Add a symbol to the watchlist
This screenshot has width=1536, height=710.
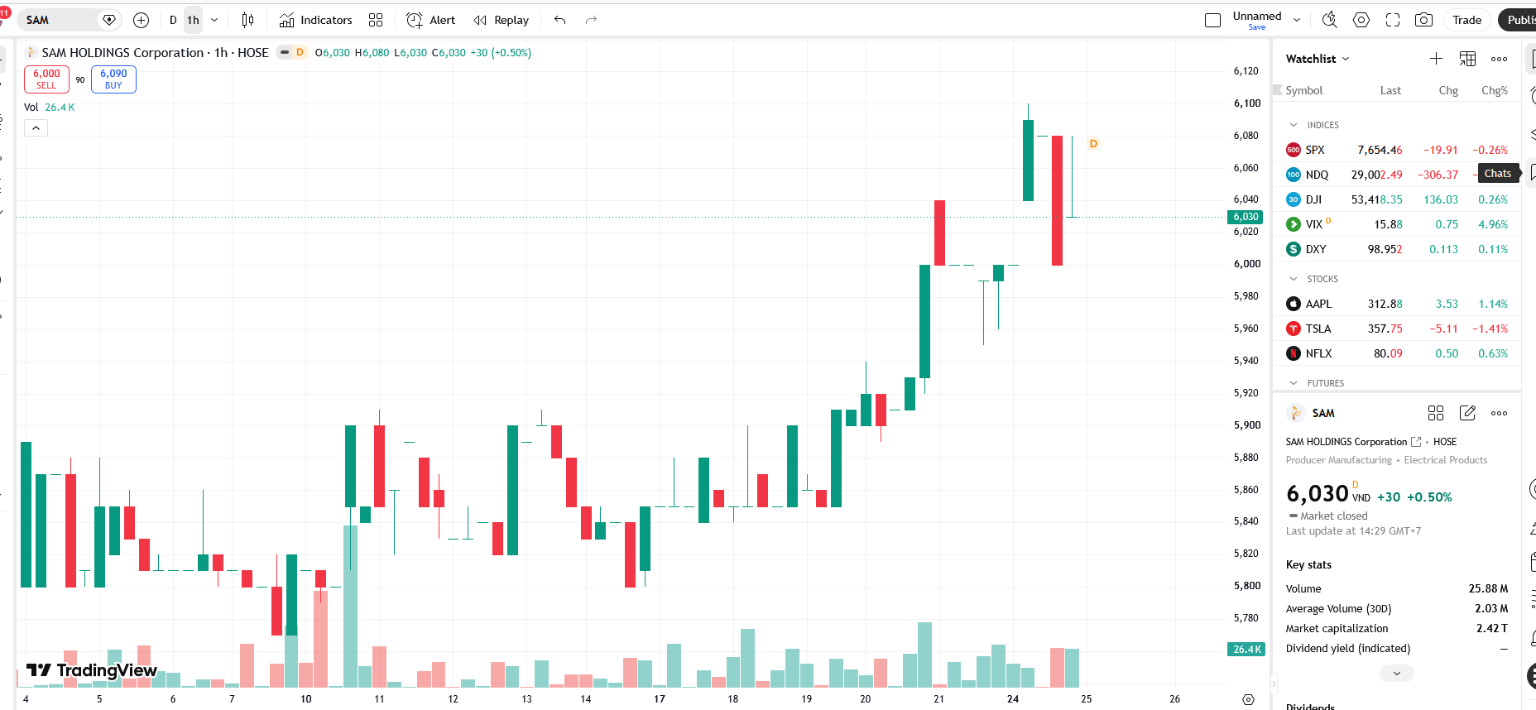tap(1436, 59)
